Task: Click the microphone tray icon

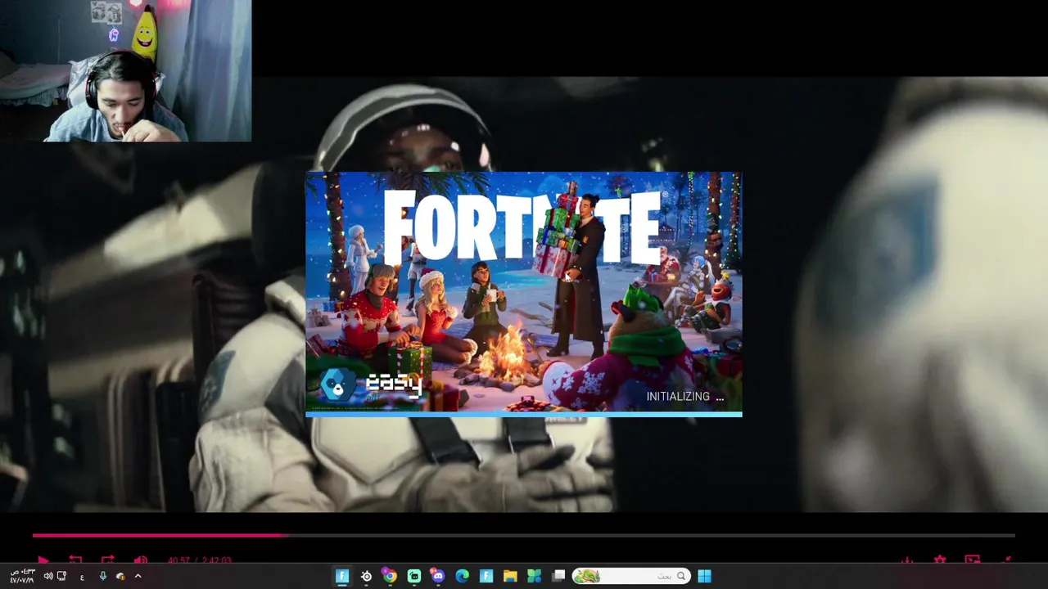Action: click(102, 576)
